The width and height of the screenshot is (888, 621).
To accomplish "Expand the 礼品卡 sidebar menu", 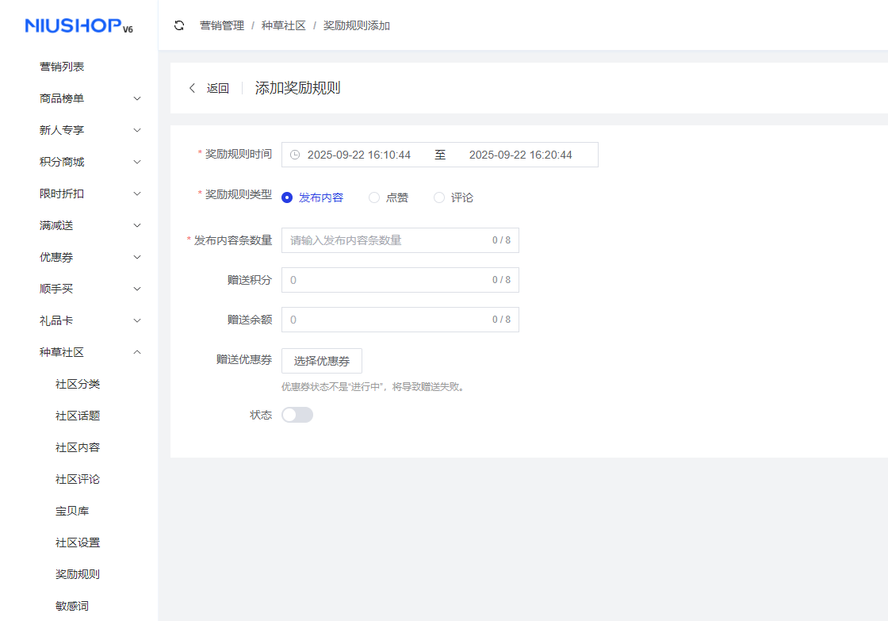I will point(87,320).
